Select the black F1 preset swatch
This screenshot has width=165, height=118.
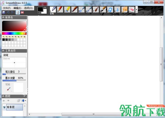pyautogui.click(x=4, y=40)
